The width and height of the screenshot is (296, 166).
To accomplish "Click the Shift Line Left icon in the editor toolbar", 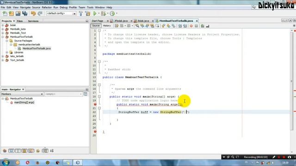I will [x=180, y=26].
